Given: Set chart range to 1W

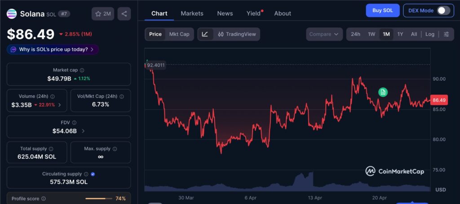Looking at the screenshot, I should (x=372, y=34).
